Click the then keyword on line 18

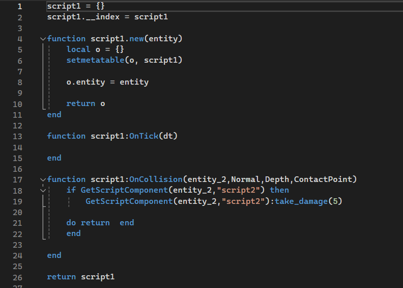[279, 190]
